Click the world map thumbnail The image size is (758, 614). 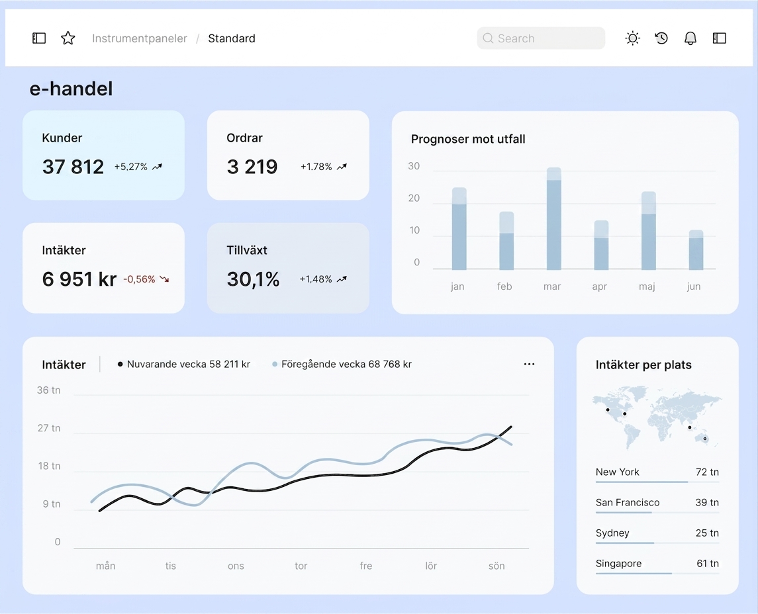657,417
